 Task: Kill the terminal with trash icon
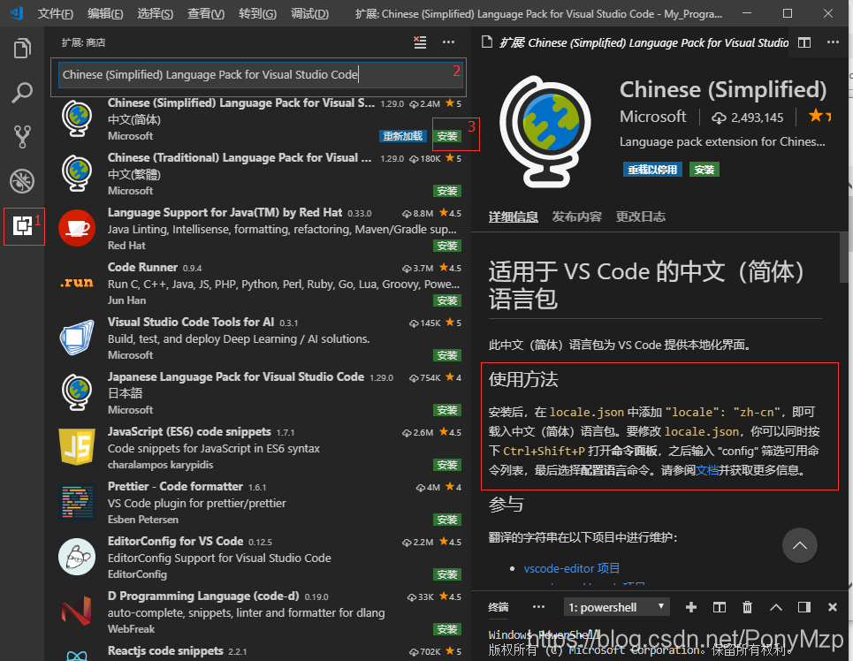tap(748, 607)
